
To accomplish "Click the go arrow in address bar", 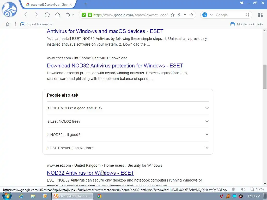I will (191, 15).
